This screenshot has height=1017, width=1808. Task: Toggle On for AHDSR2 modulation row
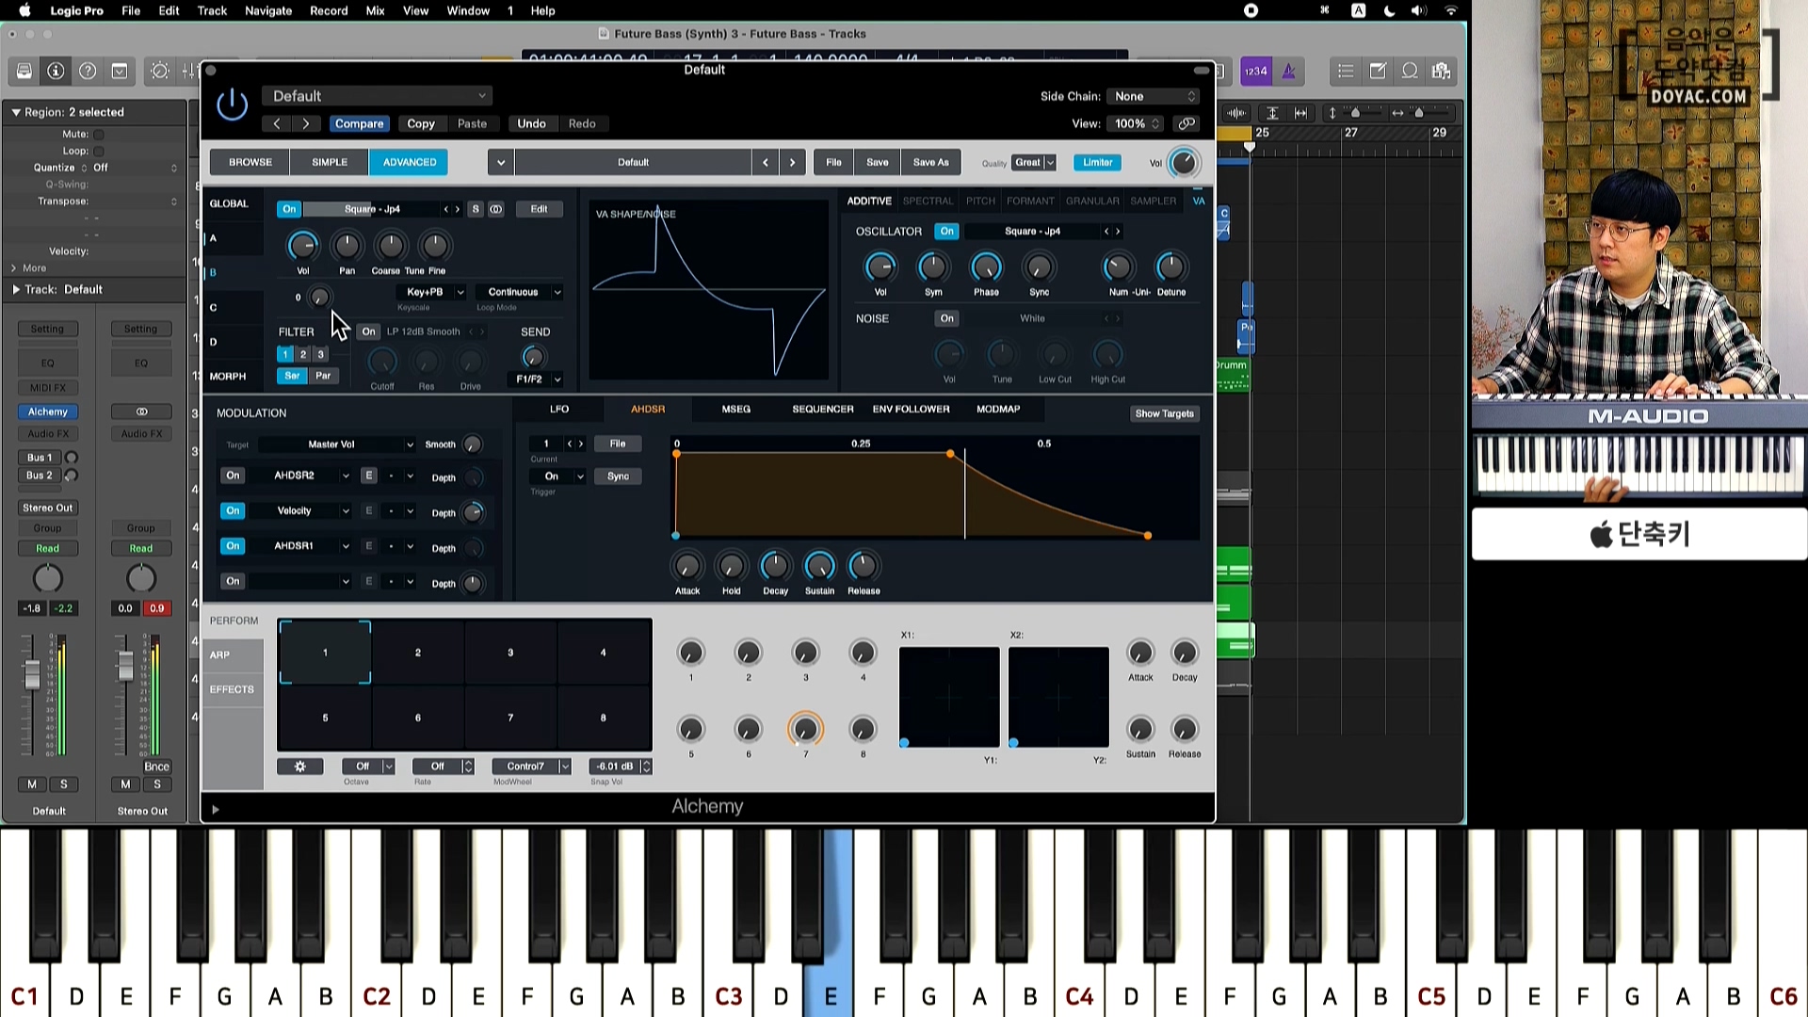pyautogui.click(x=233, y=476)
